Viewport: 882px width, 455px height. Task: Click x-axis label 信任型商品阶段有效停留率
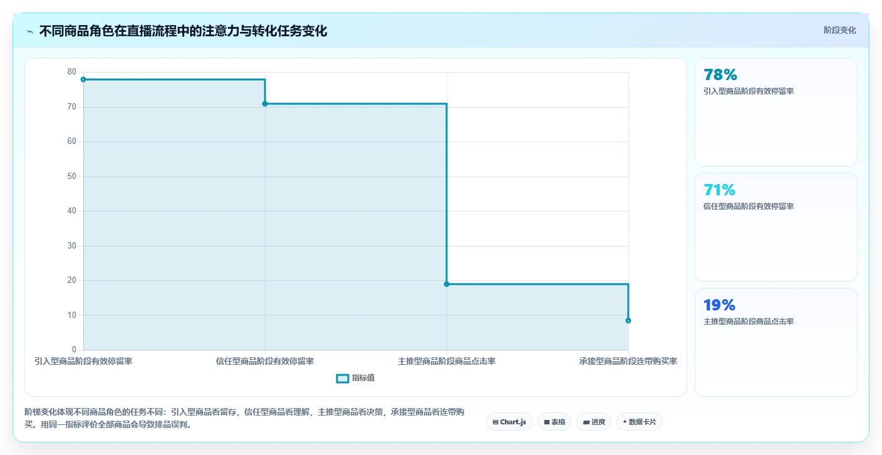[265, 361]
